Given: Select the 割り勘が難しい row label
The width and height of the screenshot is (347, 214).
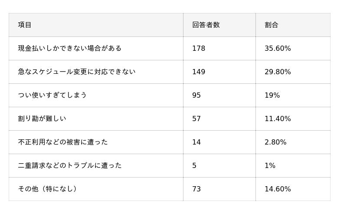Looking at the screenshot, I should (42, 119).
